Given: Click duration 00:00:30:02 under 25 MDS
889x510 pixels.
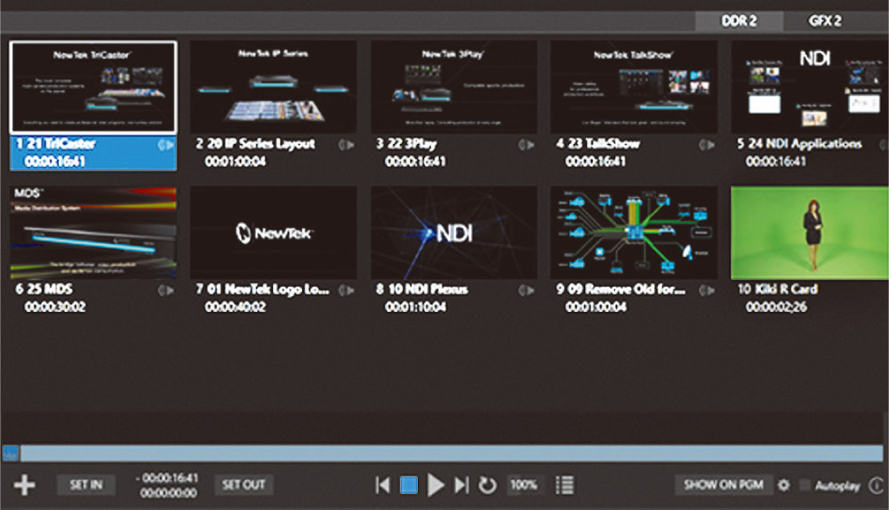Looking at the screenshot, I should 55,307.
